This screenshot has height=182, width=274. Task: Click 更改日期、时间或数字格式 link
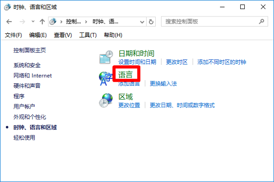182,106
